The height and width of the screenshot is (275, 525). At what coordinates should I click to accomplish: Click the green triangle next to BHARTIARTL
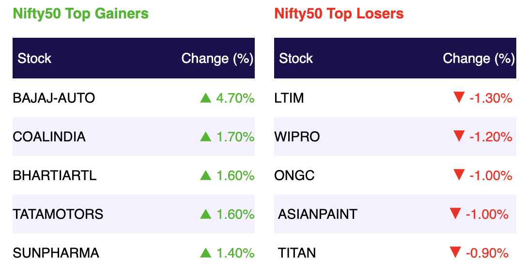[205, 176]
